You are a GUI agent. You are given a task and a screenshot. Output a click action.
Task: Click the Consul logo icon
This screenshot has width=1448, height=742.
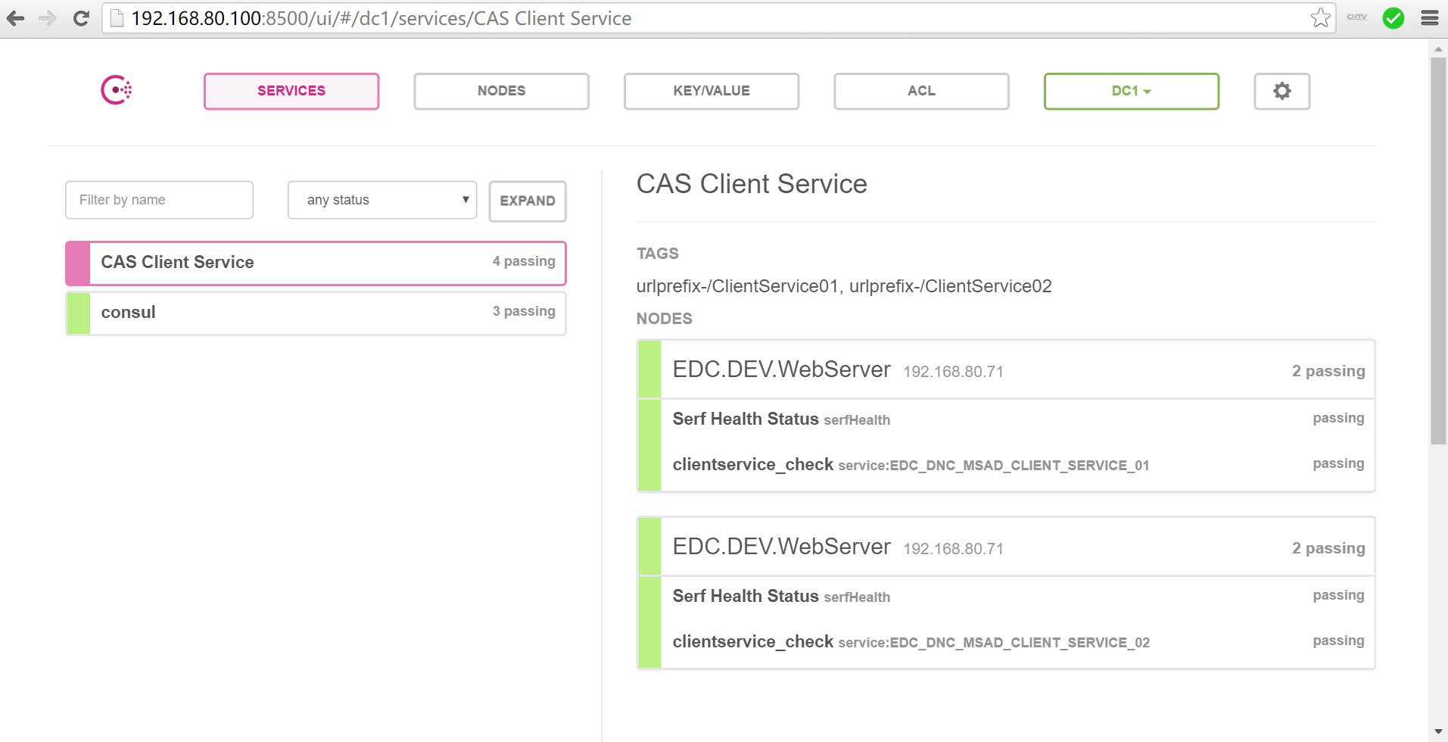click(117, 90)
